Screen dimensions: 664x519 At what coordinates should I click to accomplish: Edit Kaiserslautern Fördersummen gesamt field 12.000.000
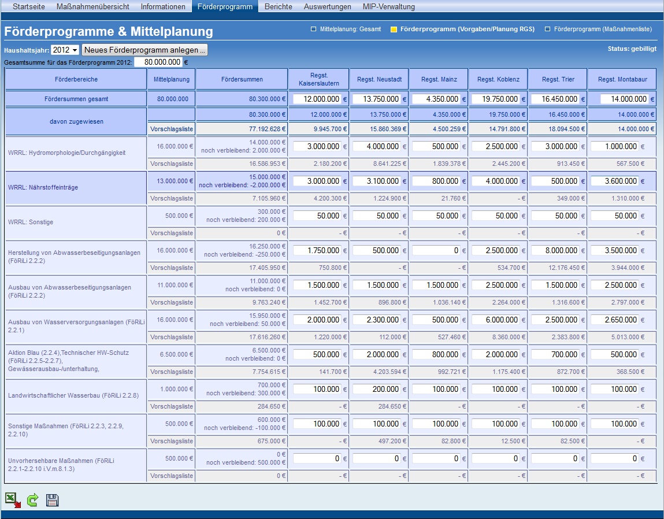click(317, 99)
